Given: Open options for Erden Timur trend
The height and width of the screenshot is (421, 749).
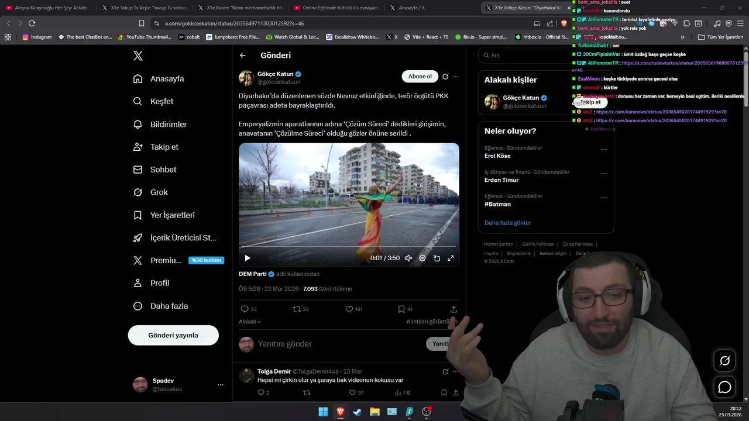Looking at the screenshot, I should tap(604, 174).
